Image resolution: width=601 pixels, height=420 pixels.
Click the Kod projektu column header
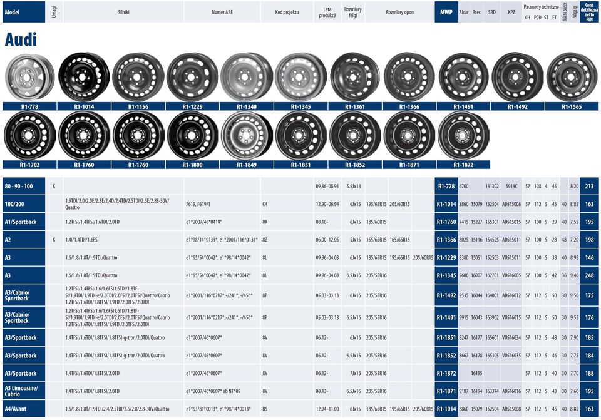click(x=287, y=12)
